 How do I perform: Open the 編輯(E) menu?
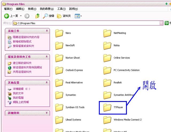[20, 9]
